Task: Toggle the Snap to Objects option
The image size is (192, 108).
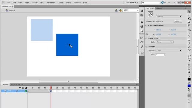Action: tap(189, 96)
